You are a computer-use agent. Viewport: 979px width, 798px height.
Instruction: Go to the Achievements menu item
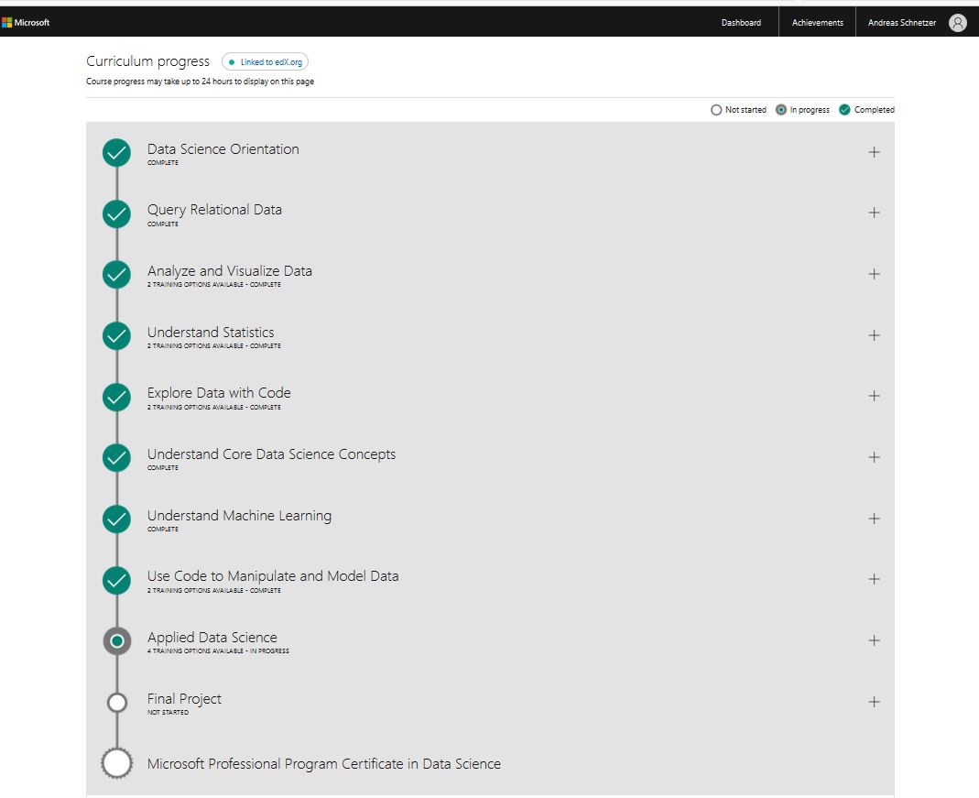click(817, 23)
